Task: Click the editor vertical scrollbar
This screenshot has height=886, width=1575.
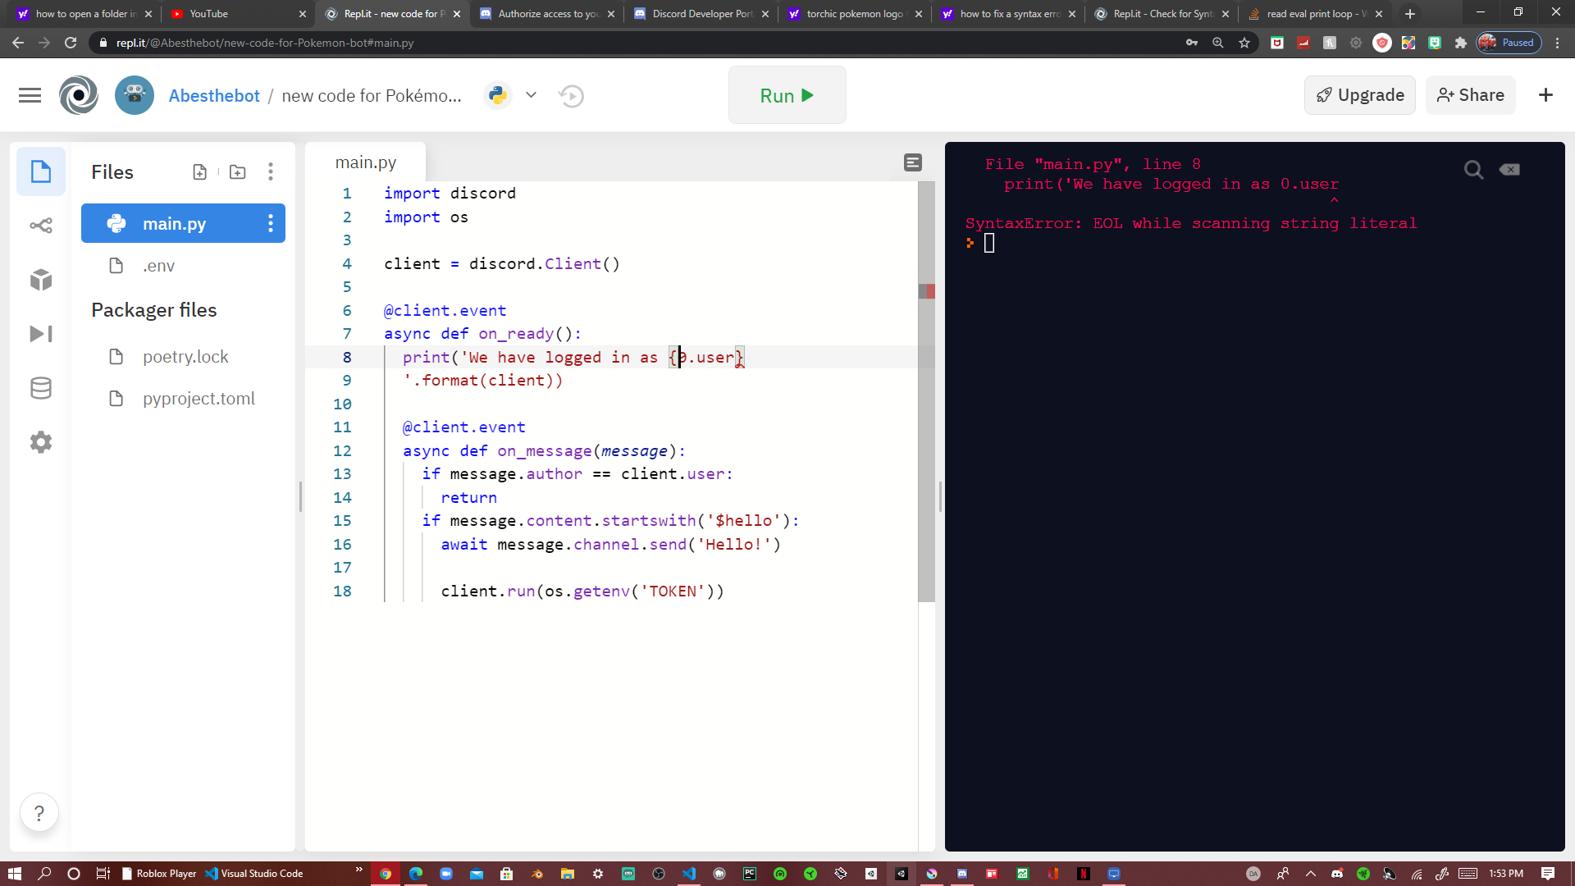Action: (x=926, y=392)
